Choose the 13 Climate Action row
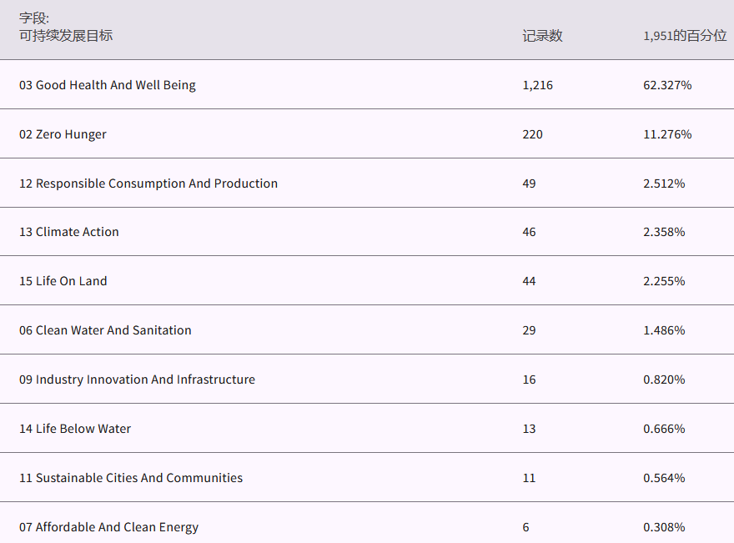Viewport: 734px width, 543px height. [69, 232]
